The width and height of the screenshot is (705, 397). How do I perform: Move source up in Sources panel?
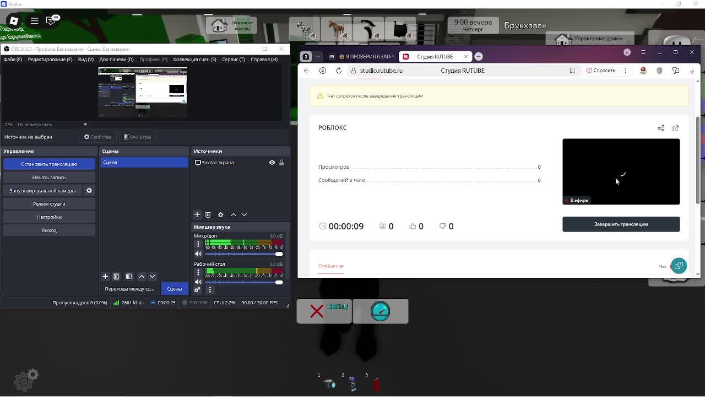click(234, 214)
